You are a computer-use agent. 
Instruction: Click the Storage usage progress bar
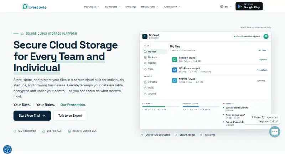161,107
